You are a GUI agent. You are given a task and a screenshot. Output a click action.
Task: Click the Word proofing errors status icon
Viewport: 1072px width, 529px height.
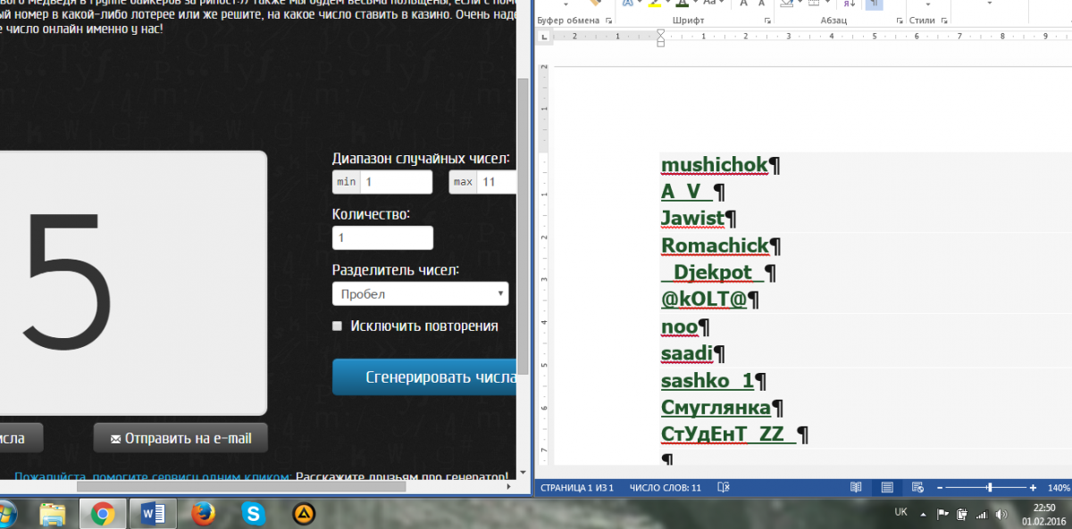pyautogui.click(x=724, y=488)
